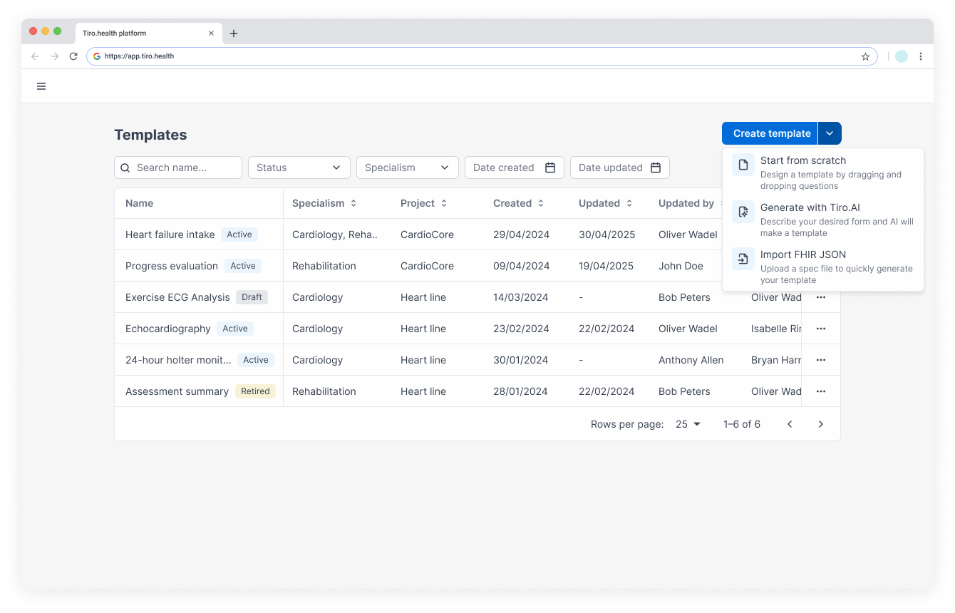Open the browser profile avatar
Image resolution: width=955 pixels, height=613 pixels.
point(902,56)
